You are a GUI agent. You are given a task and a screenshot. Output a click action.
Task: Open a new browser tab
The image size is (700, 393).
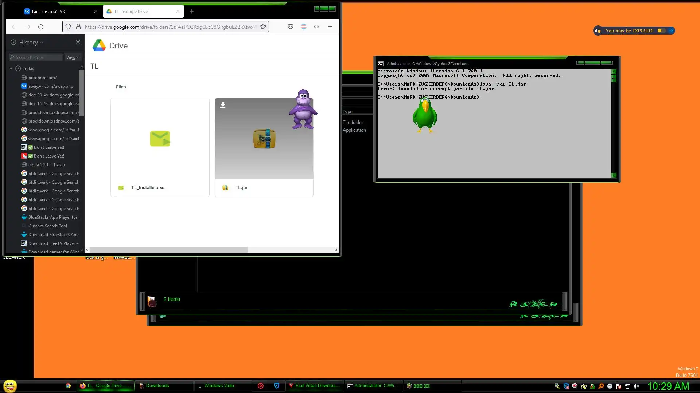pos(191,12)
